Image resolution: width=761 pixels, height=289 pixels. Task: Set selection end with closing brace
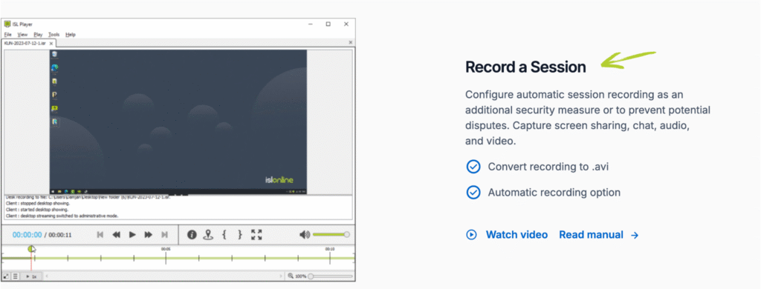[x=240, y=235]
